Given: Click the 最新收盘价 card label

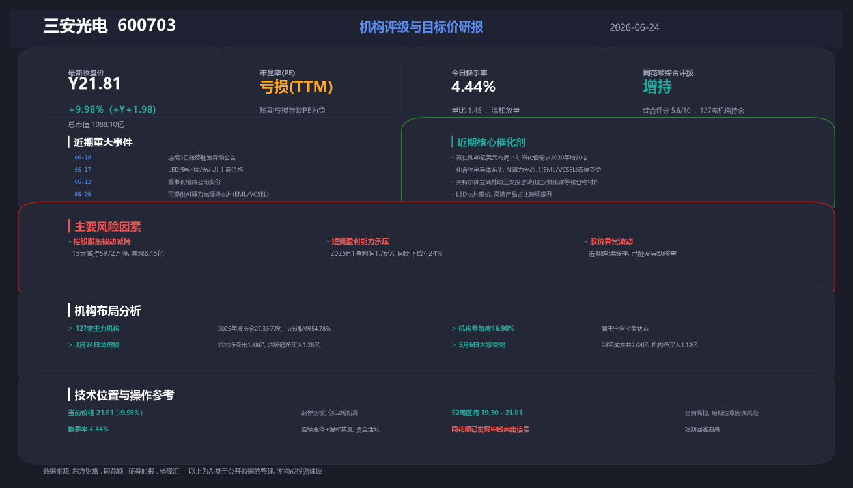Looking at the screenshot, I should [x=86, y=73].
